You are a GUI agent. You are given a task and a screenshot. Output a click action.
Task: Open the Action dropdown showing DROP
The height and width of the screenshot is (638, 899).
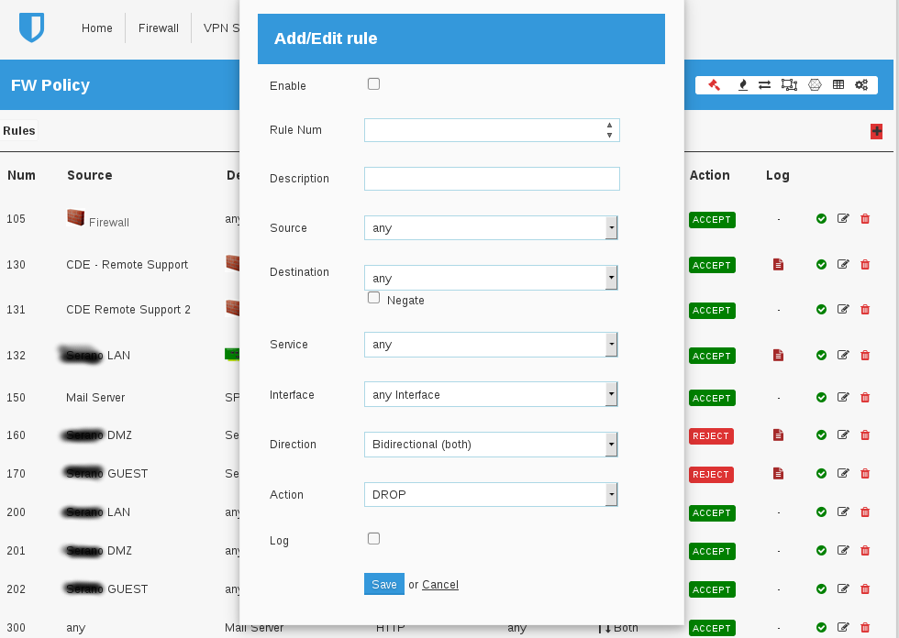491,494
